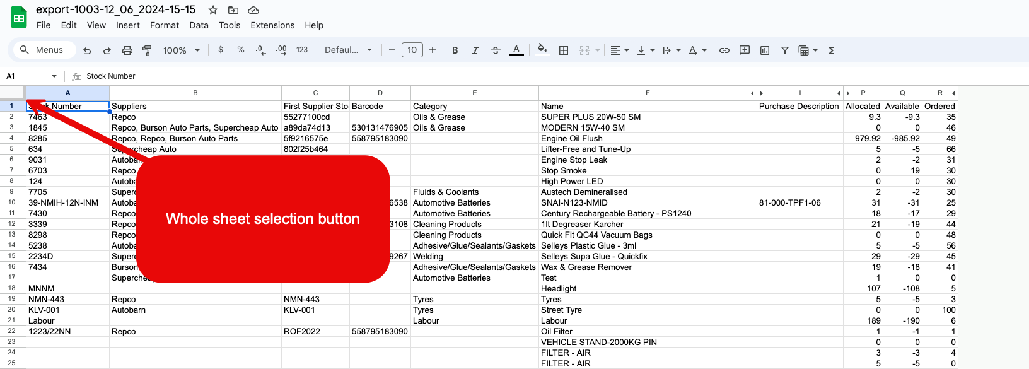Select column F header
Viewport: 1029px width, 369px height.
tap(648, 93)
